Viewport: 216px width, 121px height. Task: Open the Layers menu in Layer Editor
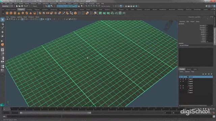[182, 72]
